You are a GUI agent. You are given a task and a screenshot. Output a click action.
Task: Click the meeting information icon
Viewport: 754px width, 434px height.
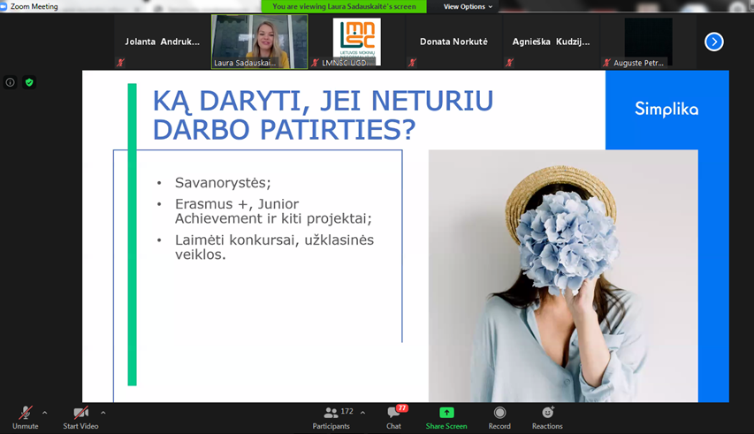click(11, 82)
